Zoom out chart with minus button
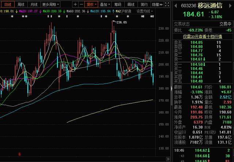The image size is (234, 162). [x=81, y=4]
